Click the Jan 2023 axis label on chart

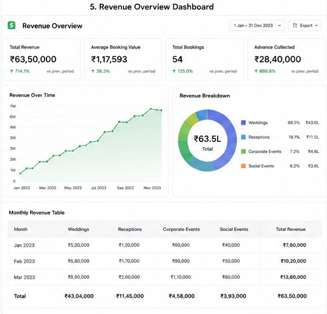tap(22, 188)
